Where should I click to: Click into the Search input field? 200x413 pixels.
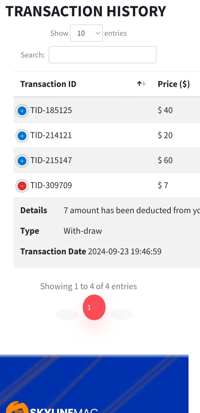[103, 55]
